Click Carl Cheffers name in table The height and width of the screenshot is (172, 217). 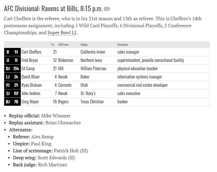31,52
